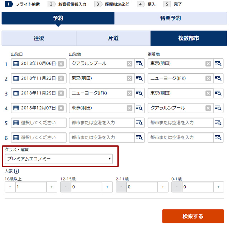Clear row 2 departure 東京(羽田)
This screenshot has width=229, height=228.
[x=130, y=78]
